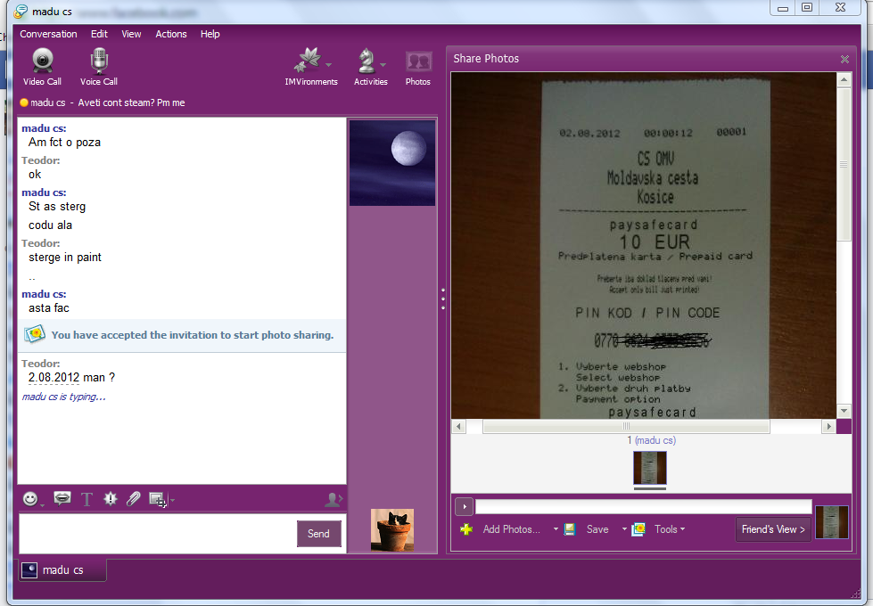
Task: Click photo horizontal scrollbar thumb
Action: 626,426
